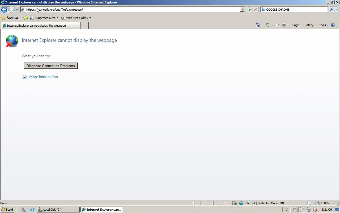Click the globe error icon

(x=12, y=41)
